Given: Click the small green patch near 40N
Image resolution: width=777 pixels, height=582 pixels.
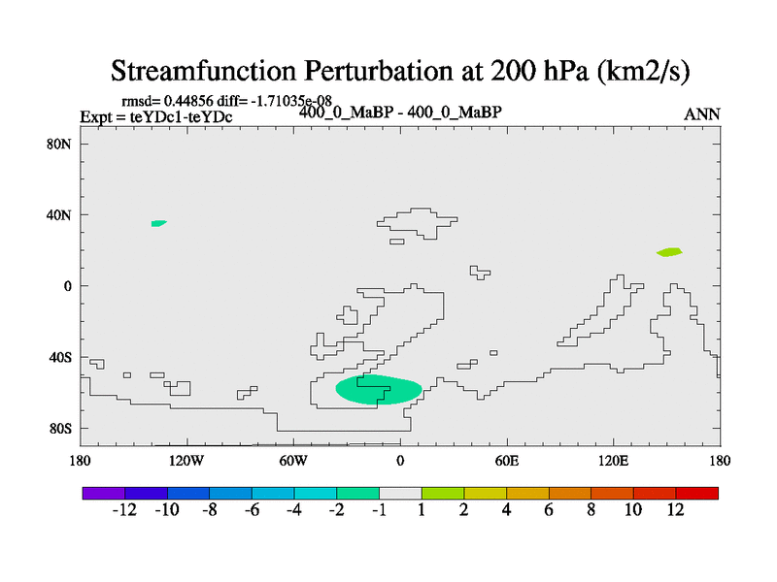Looking at the screenshot, I should click(158, 223).
